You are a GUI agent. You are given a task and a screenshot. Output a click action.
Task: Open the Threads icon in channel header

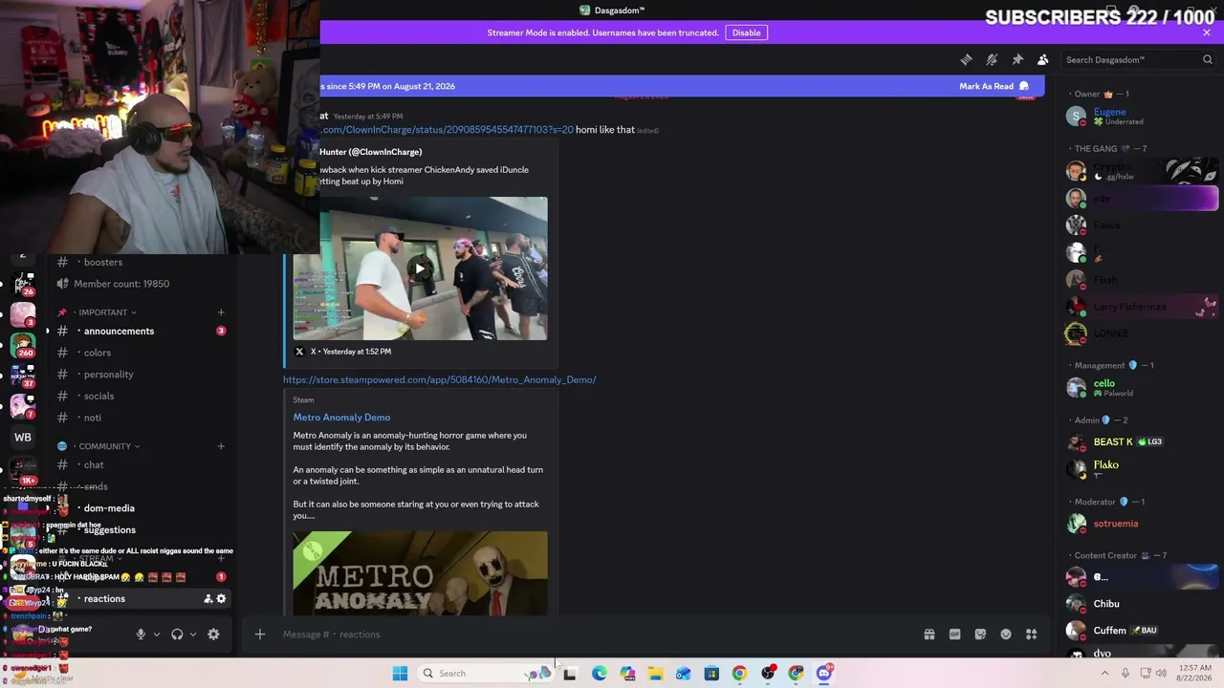pos(966,59)
